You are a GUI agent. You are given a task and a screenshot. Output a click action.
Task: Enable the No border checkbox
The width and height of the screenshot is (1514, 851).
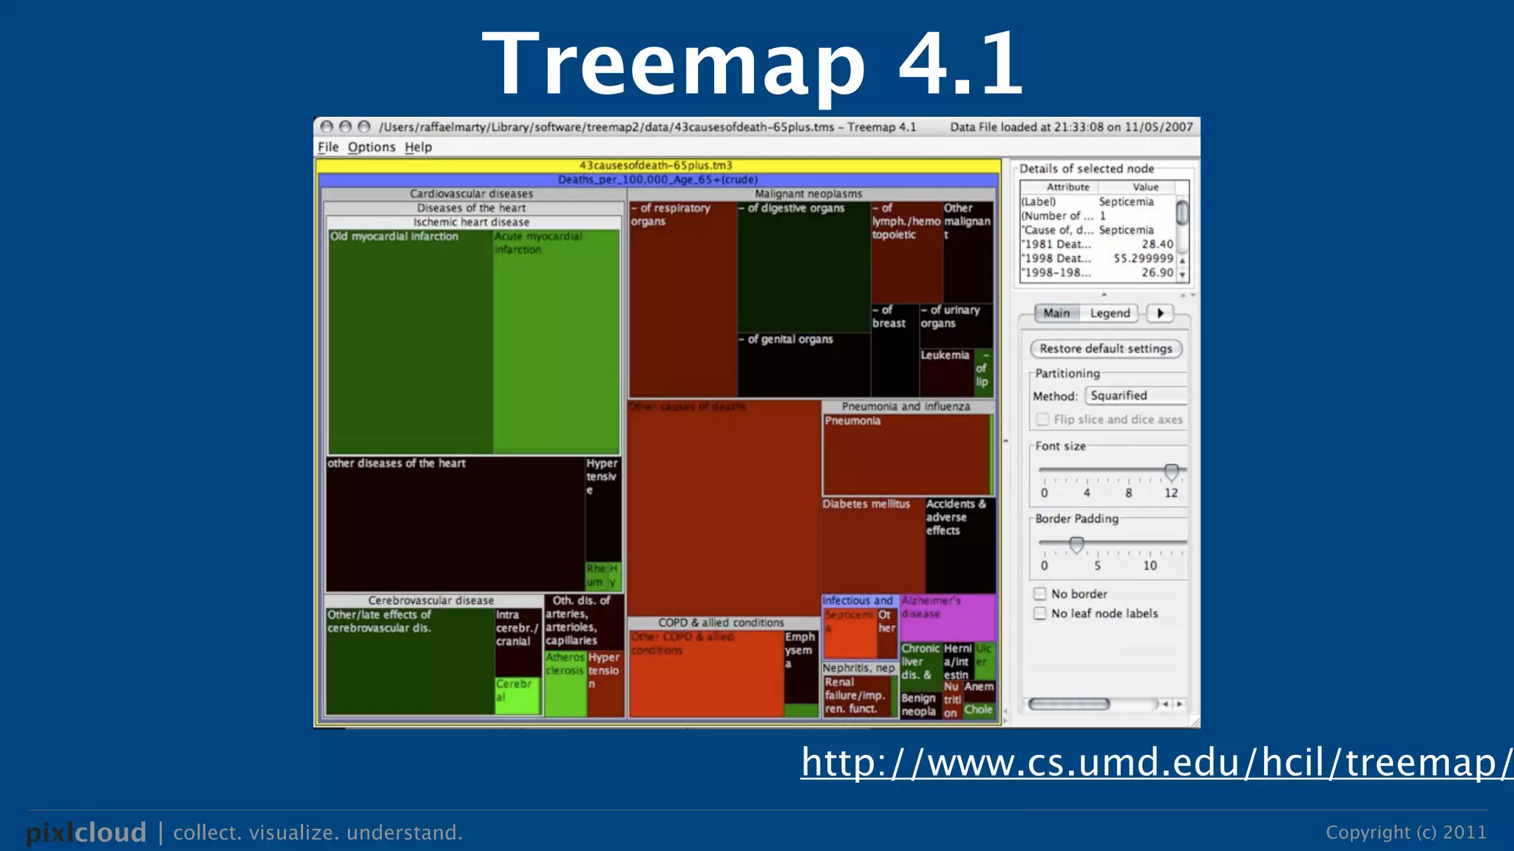point(1040,594)
